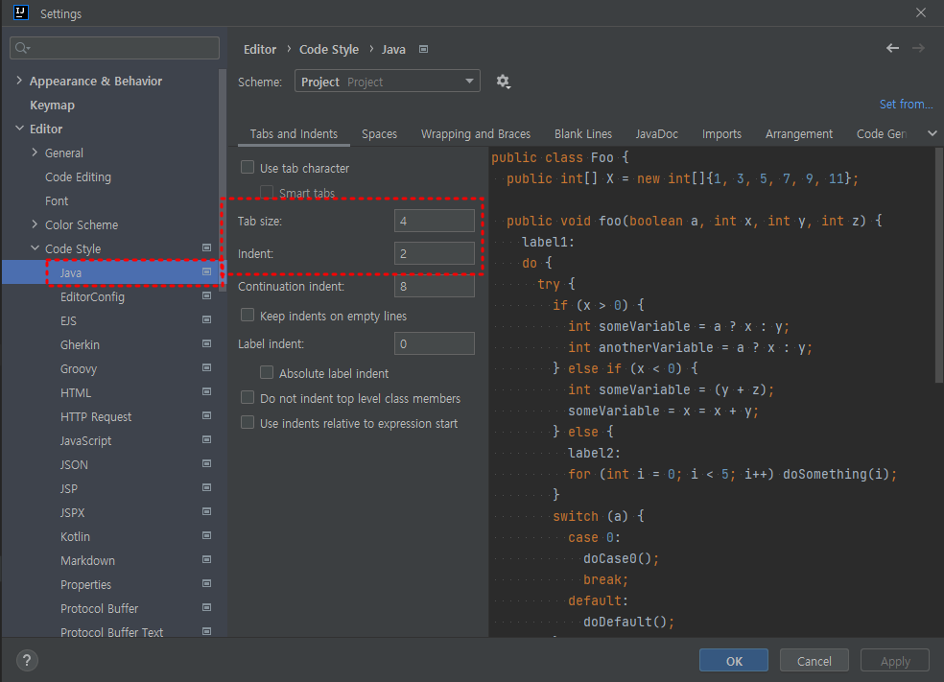
Task: Go back with the left arrow
Action: point(892,48)
